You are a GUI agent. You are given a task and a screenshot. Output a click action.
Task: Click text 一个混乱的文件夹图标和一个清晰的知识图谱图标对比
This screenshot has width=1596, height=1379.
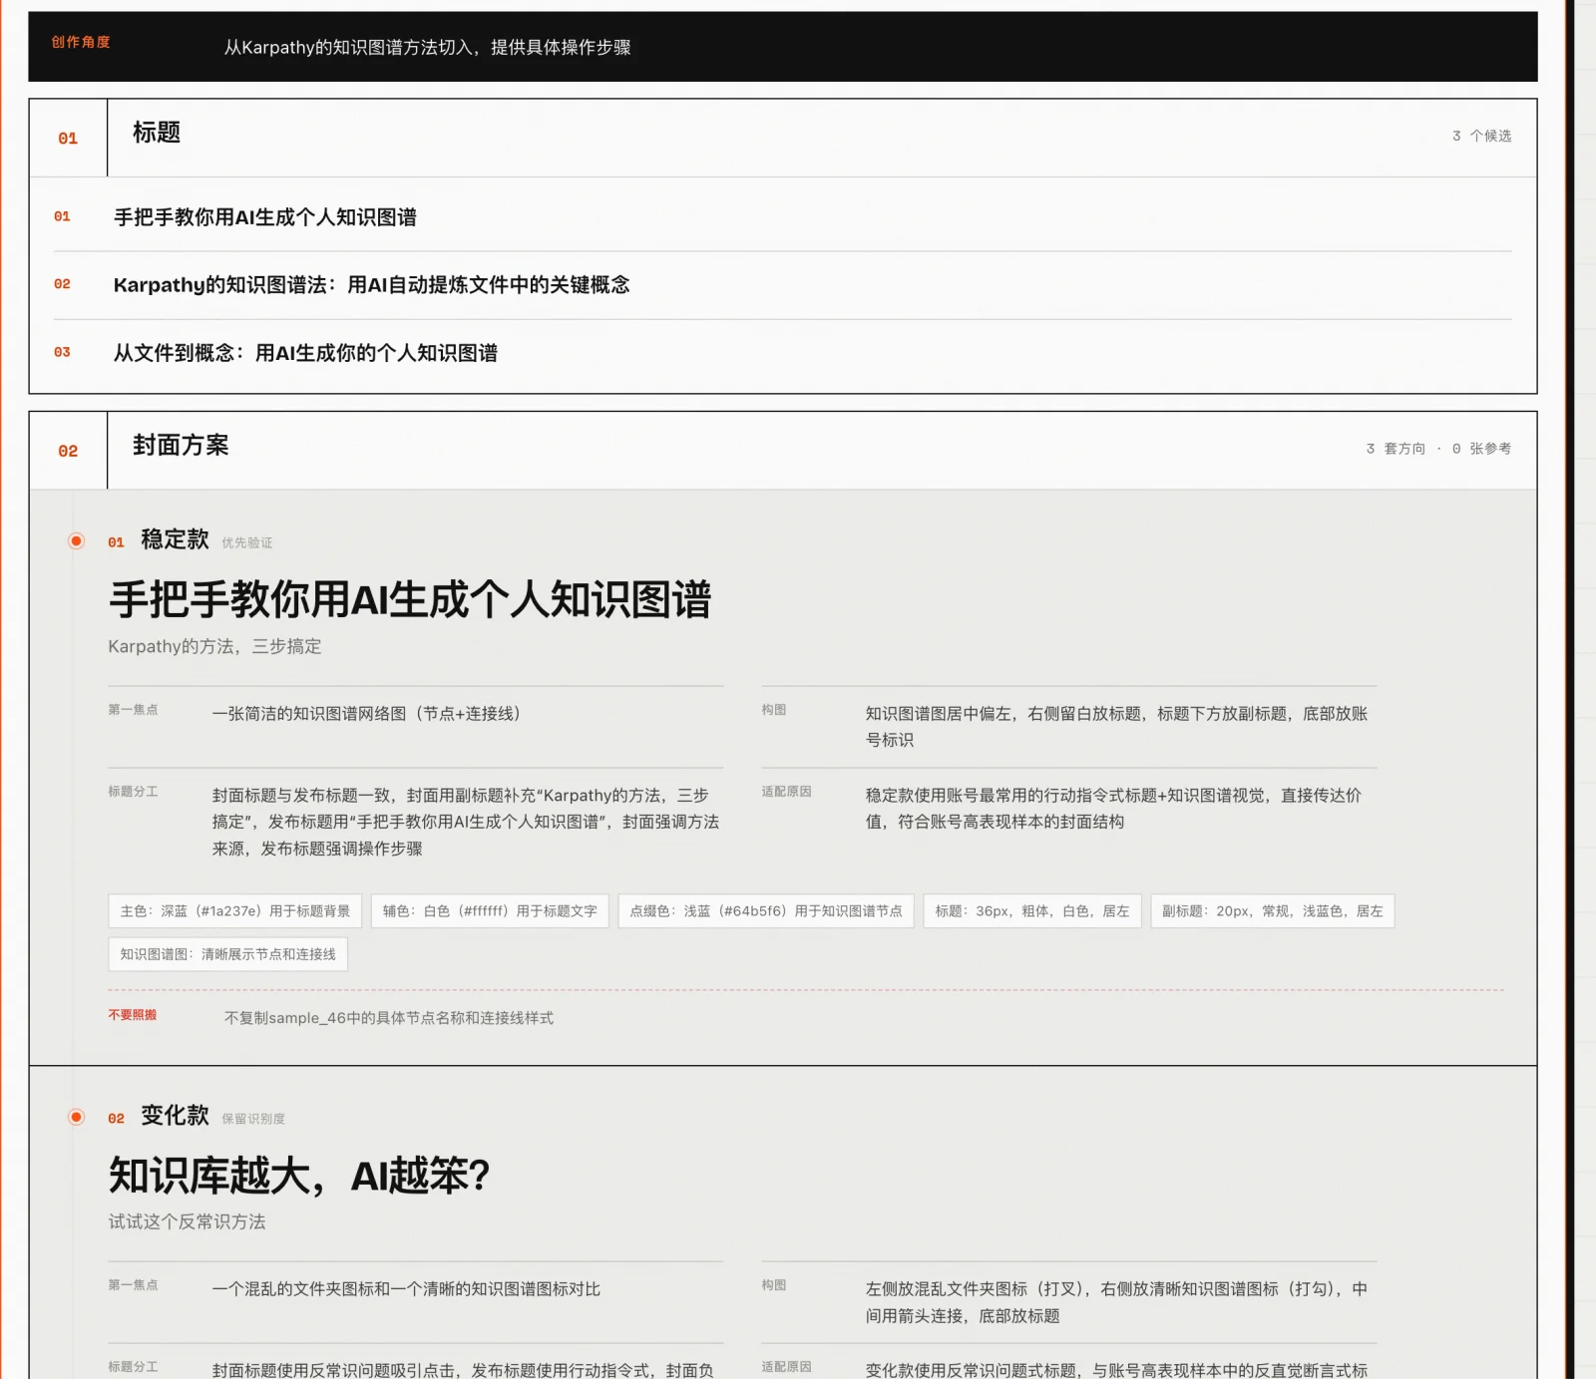click(406, 1289)
